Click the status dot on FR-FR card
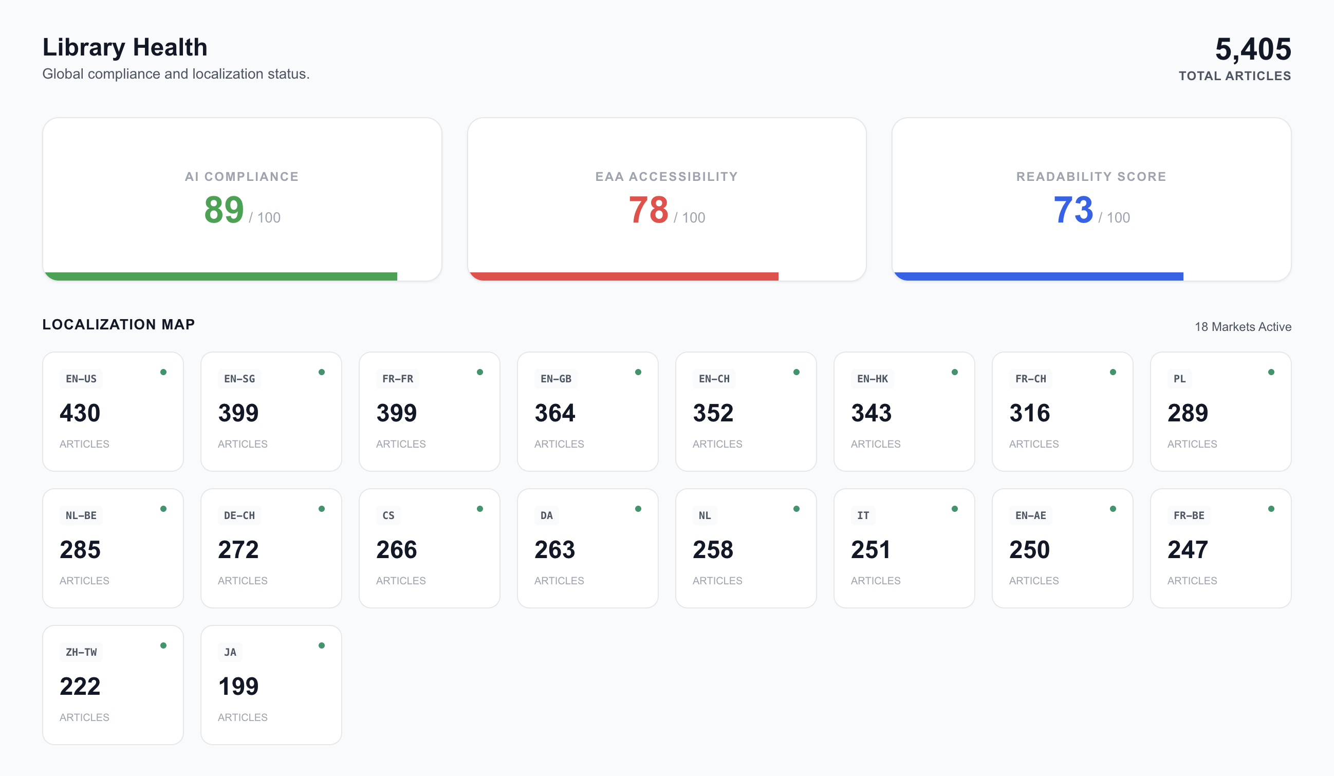The image size is (1334, 776). [480, 372]
